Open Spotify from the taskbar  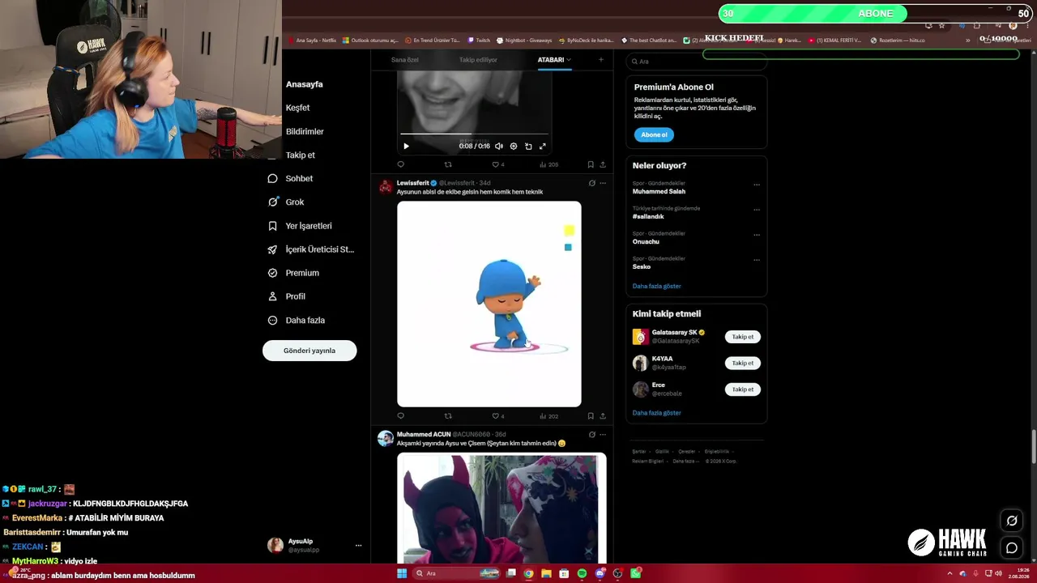pyautogui.click(x=582, y=573)
